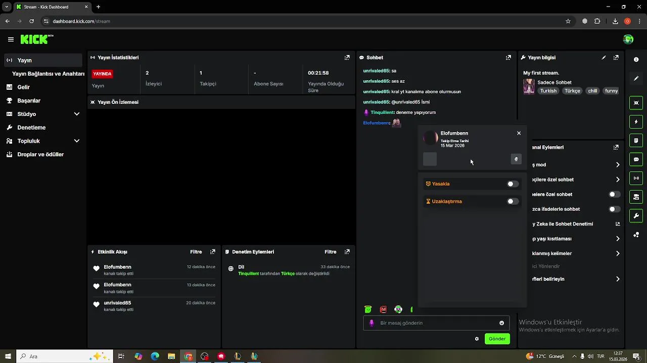Open Chrome from the Windows taskbar
The image size is (647, 363).
[x=188, y=356]
